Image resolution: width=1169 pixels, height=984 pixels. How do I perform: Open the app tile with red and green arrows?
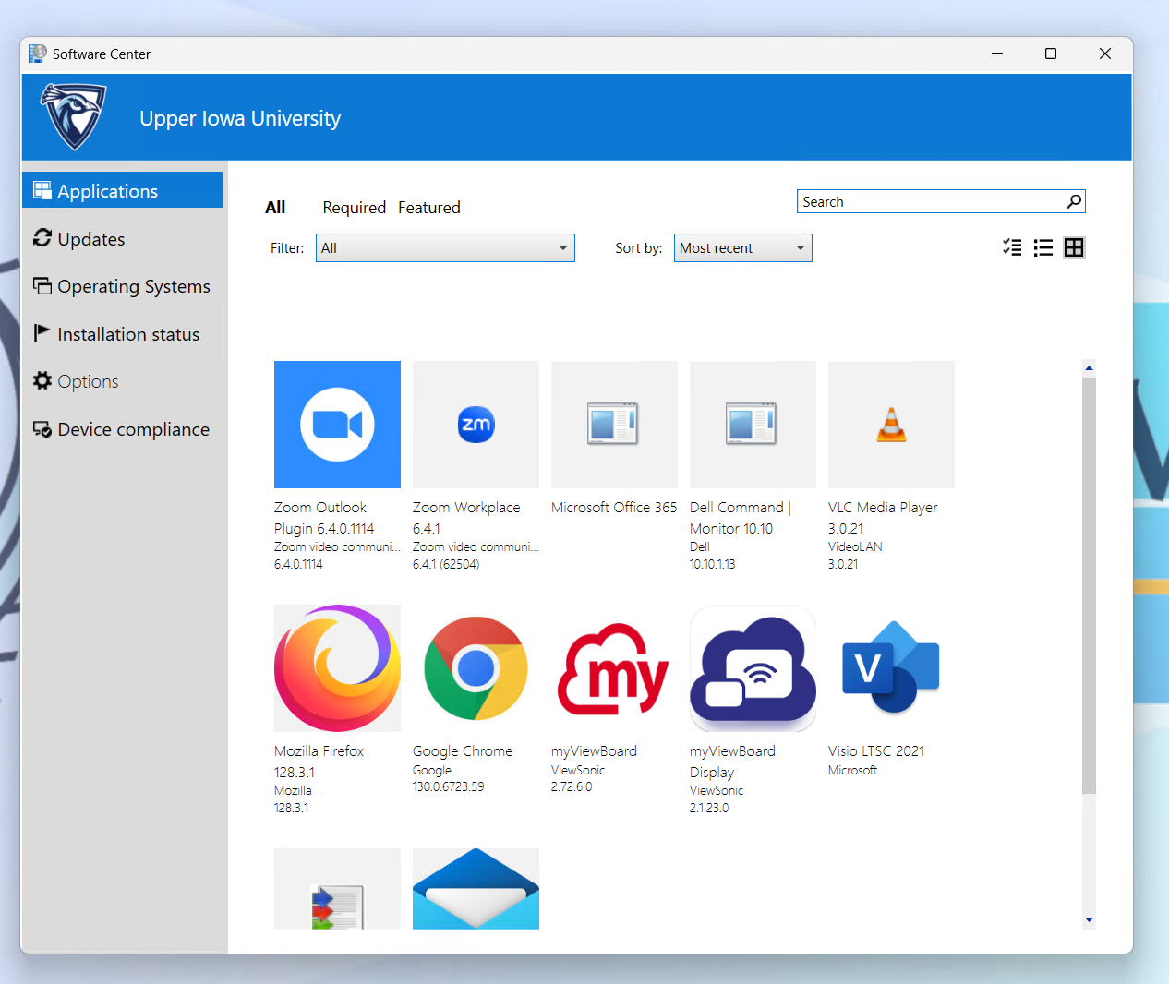337,889
